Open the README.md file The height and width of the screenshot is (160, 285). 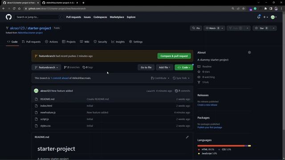pyautogui.click(x=47, y=99)
